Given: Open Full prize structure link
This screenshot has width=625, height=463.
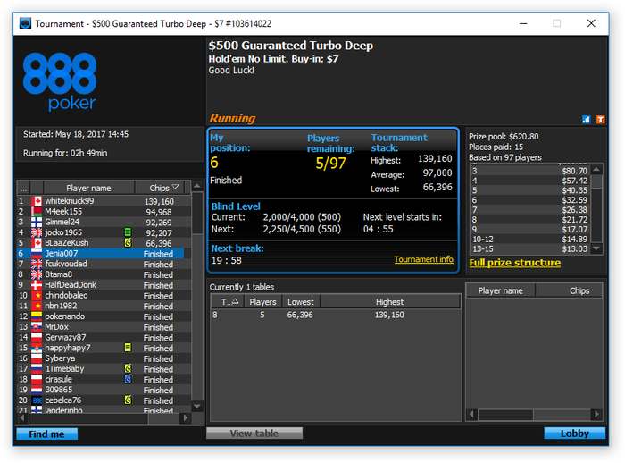Looking at the screenshot, I should click(514, 263).
